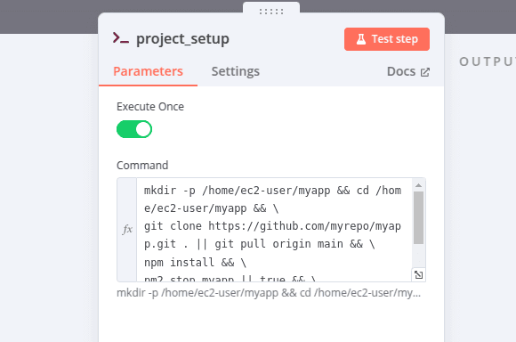This screenshot has width=516, height=342.
Task: Click the OUTPUT panel heading
Action: coord(488,61)
